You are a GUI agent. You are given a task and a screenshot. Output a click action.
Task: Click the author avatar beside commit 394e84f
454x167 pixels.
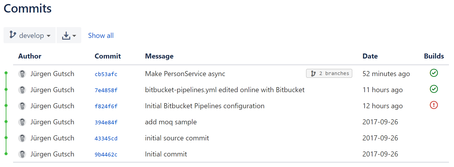coord(22,122)
